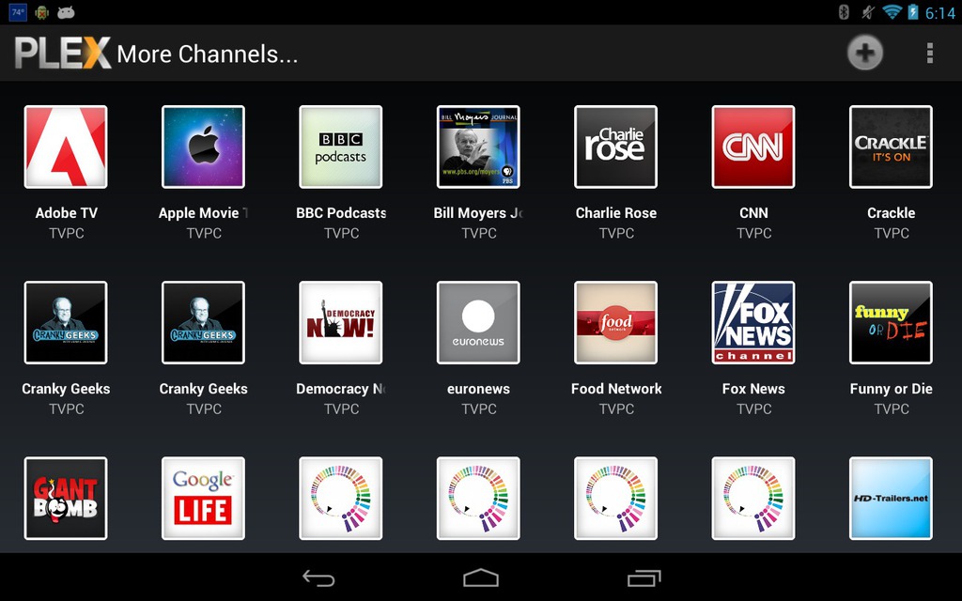The image size is (962, 601).
Task: Tap the red CNN channel icon
Action: pos(753,146)
